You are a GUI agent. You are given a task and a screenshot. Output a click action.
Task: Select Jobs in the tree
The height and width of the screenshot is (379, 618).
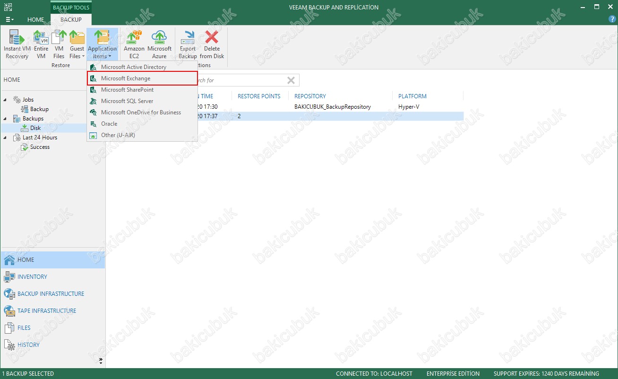point(28,100)
